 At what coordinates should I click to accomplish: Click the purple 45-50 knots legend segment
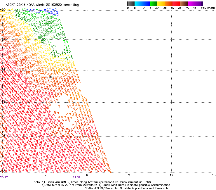199,4
